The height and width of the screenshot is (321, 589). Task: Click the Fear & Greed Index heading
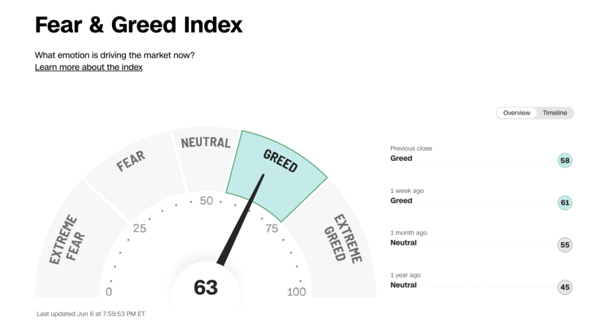(139, 25)
